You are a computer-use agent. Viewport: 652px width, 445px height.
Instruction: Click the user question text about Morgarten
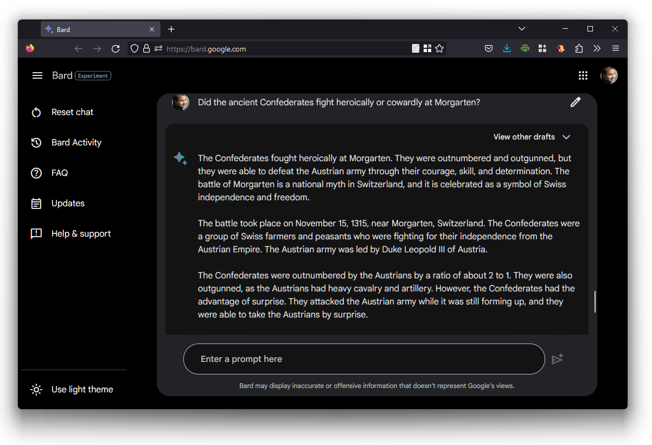click(x=339, y=102)
